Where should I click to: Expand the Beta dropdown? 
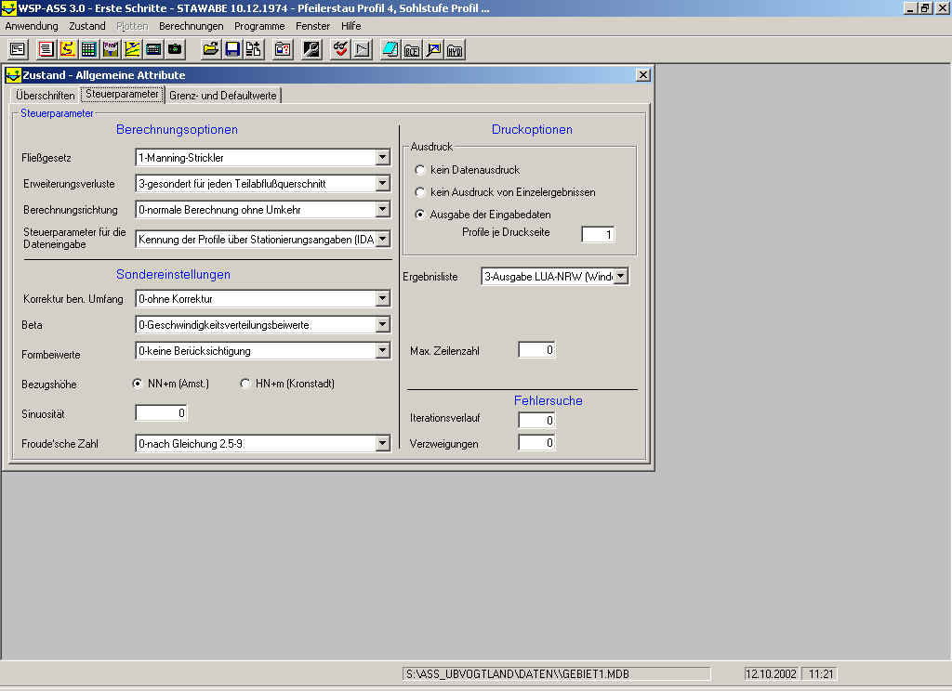[x=382, y=324]
